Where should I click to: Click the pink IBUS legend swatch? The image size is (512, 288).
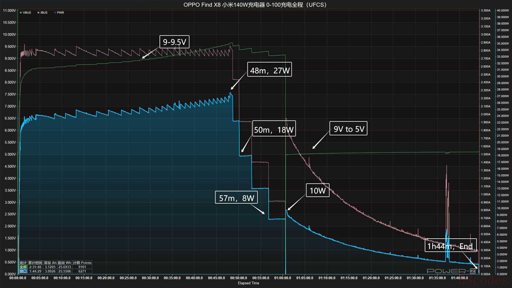click(x=38, y=13)
